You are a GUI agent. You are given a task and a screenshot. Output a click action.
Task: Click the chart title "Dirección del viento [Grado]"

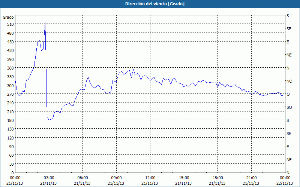(x=155, y=4)
